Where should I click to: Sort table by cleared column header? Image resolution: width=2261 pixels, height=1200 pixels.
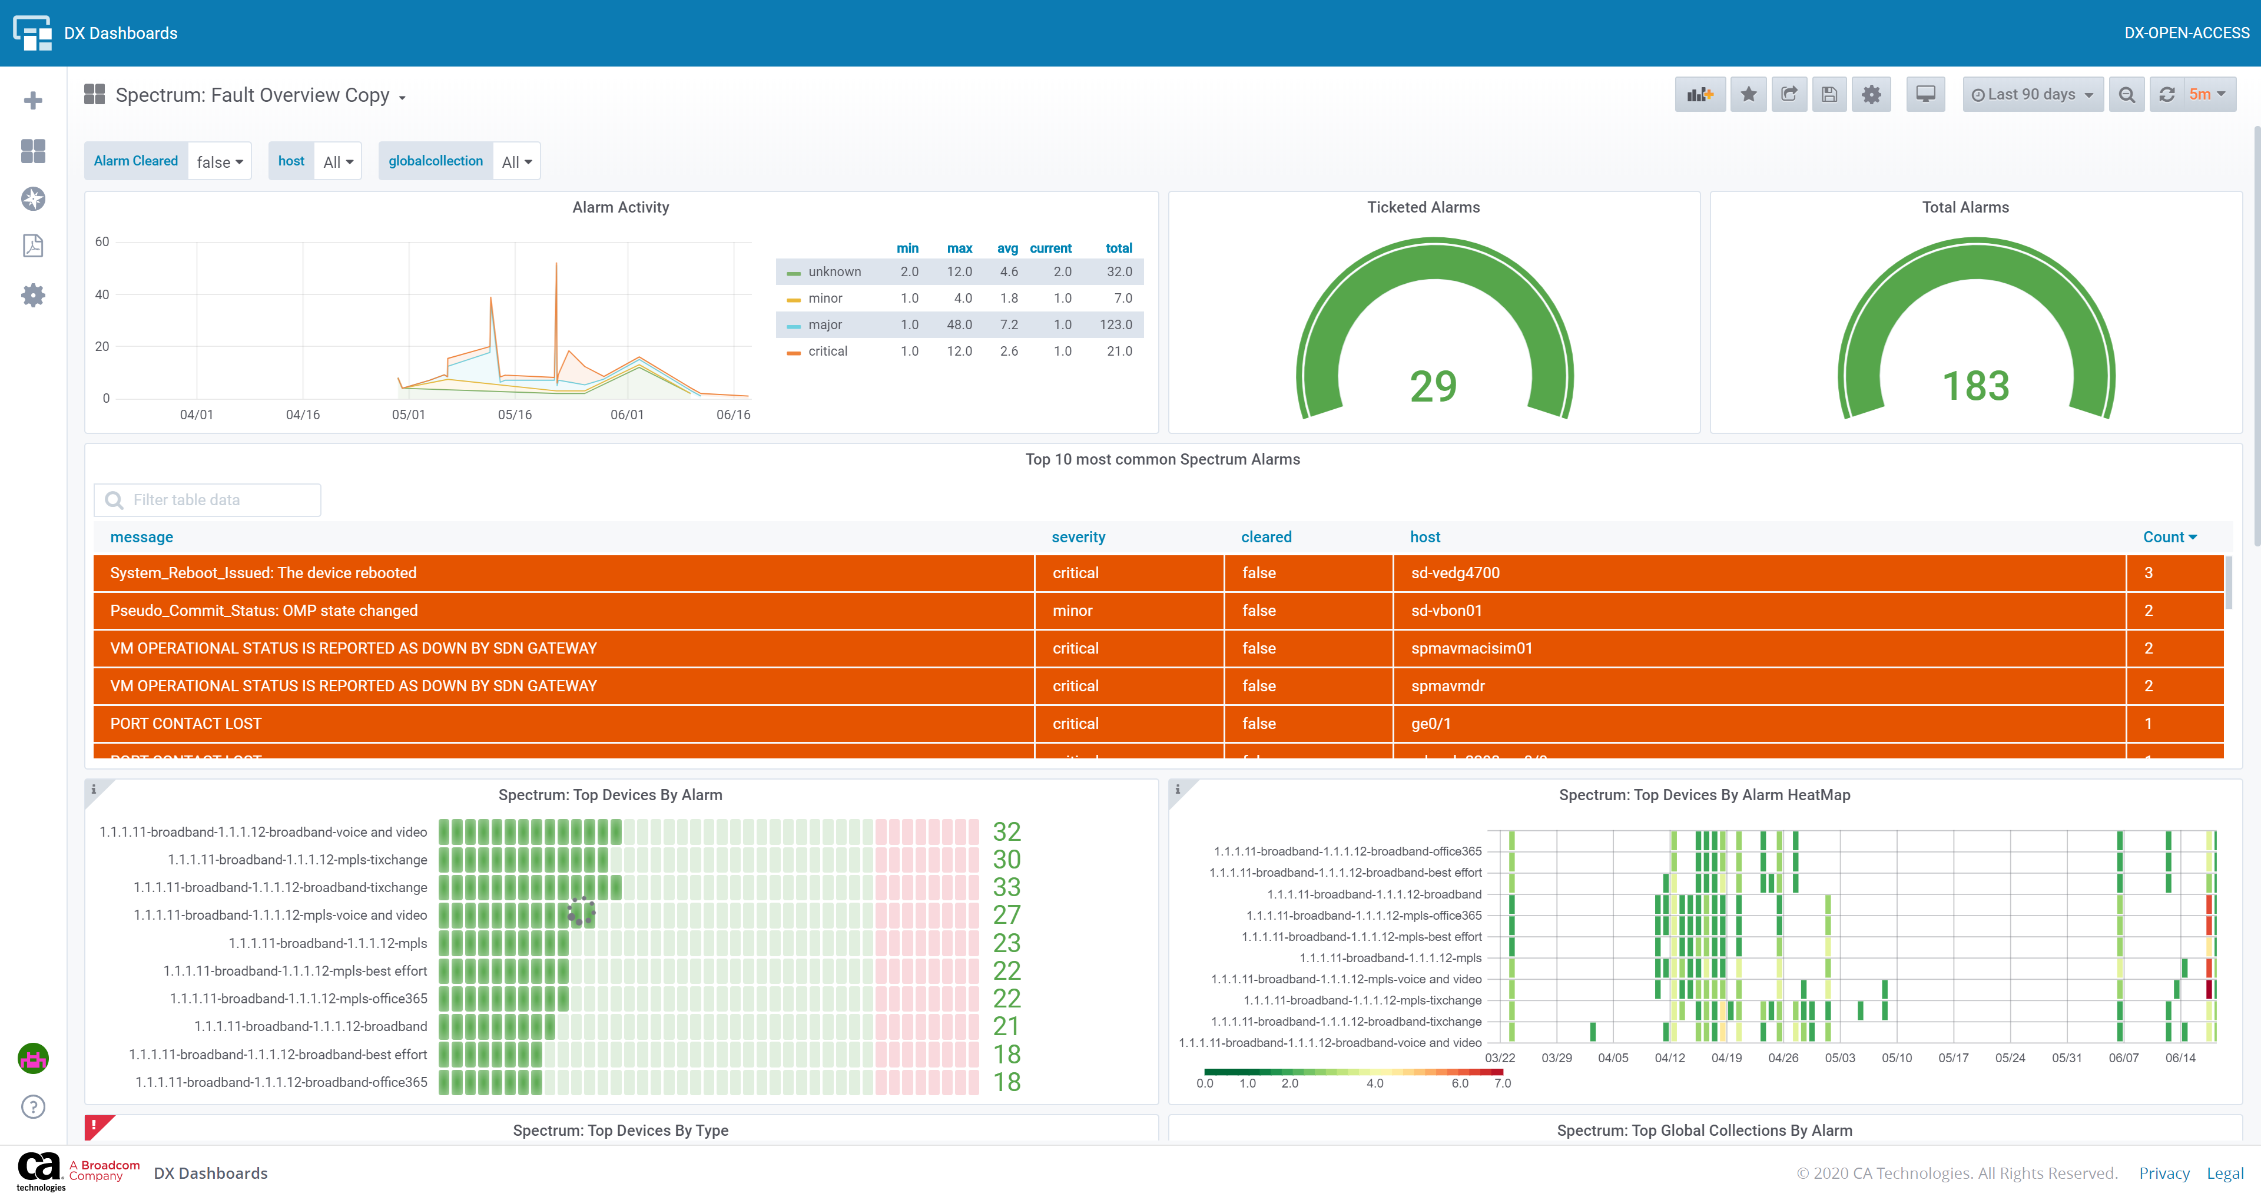click(1266, 537)
